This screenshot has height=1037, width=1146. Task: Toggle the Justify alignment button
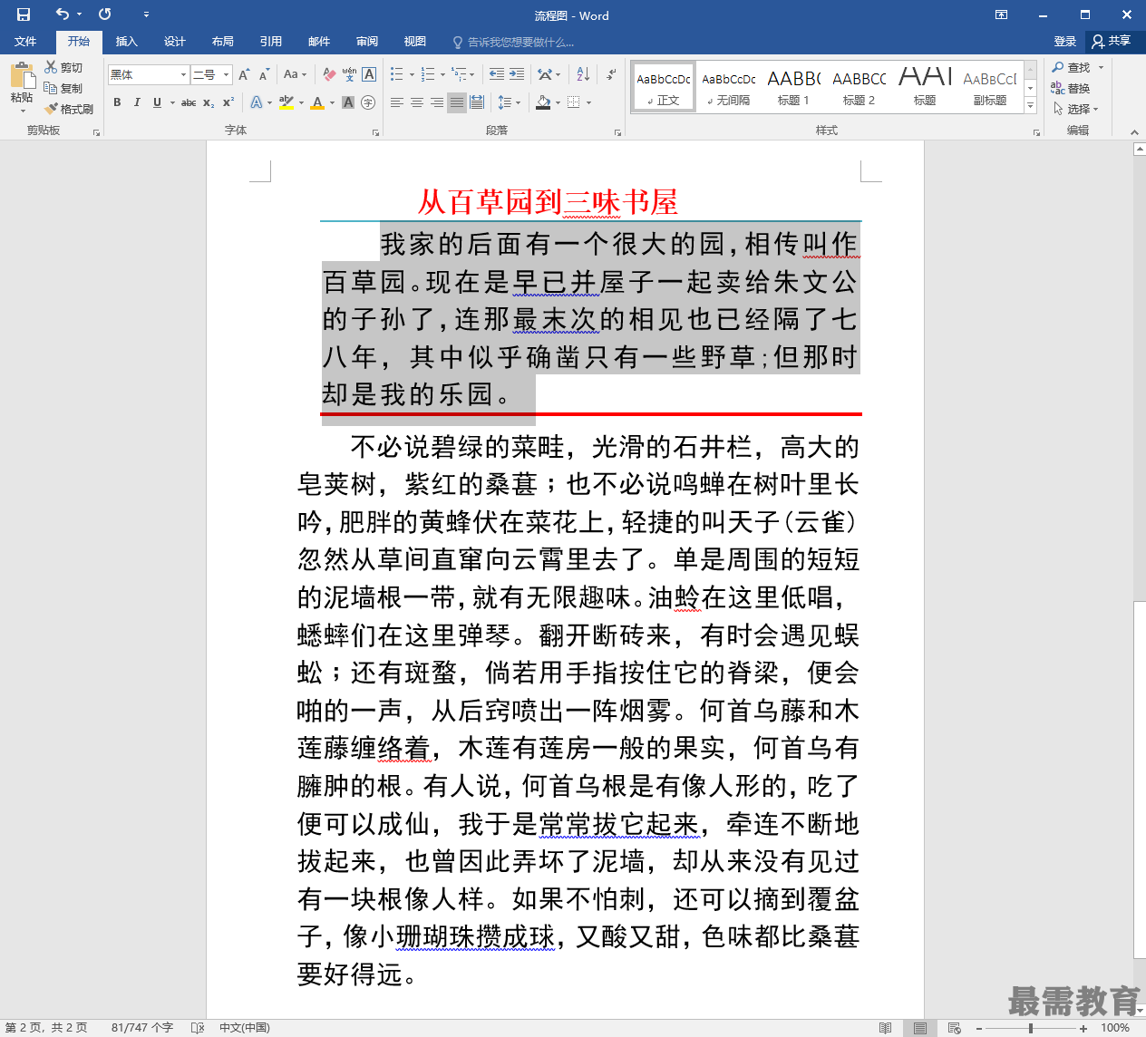(457, 102)
